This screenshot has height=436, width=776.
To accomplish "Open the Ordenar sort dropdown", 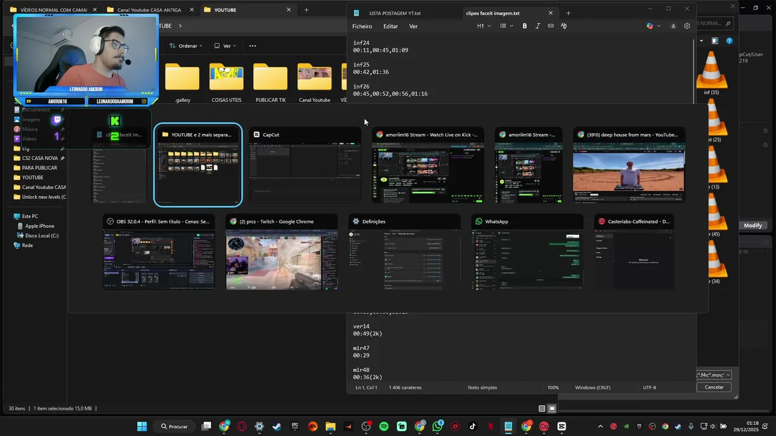I will coord(186,46).
